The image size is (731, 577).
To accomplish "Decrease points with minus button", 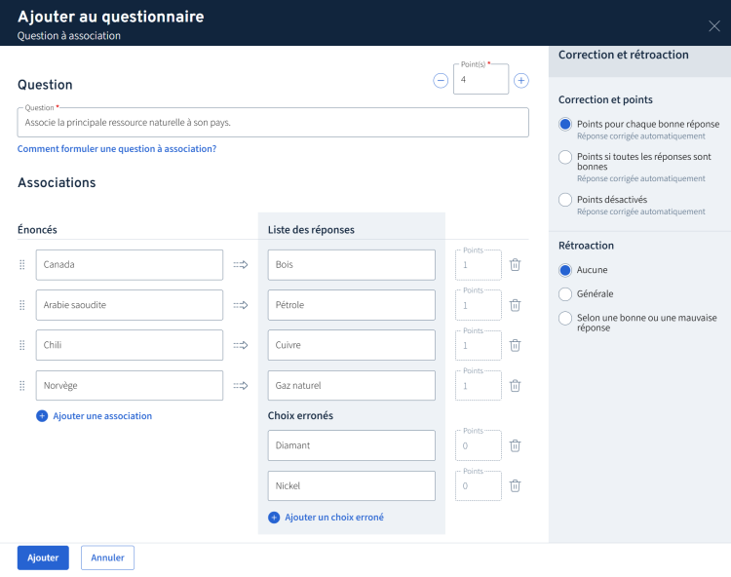I will pyautogui.click(x=441, y=80).
